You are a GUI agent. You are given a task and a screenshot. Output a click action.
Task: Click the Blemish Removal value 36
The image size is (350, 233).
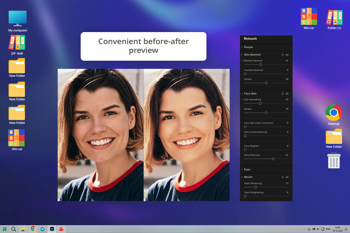(x=287, y=61)
